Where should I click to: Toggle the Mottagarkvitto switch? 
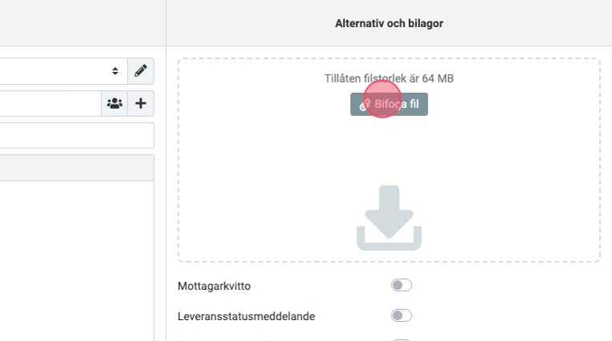401,286
